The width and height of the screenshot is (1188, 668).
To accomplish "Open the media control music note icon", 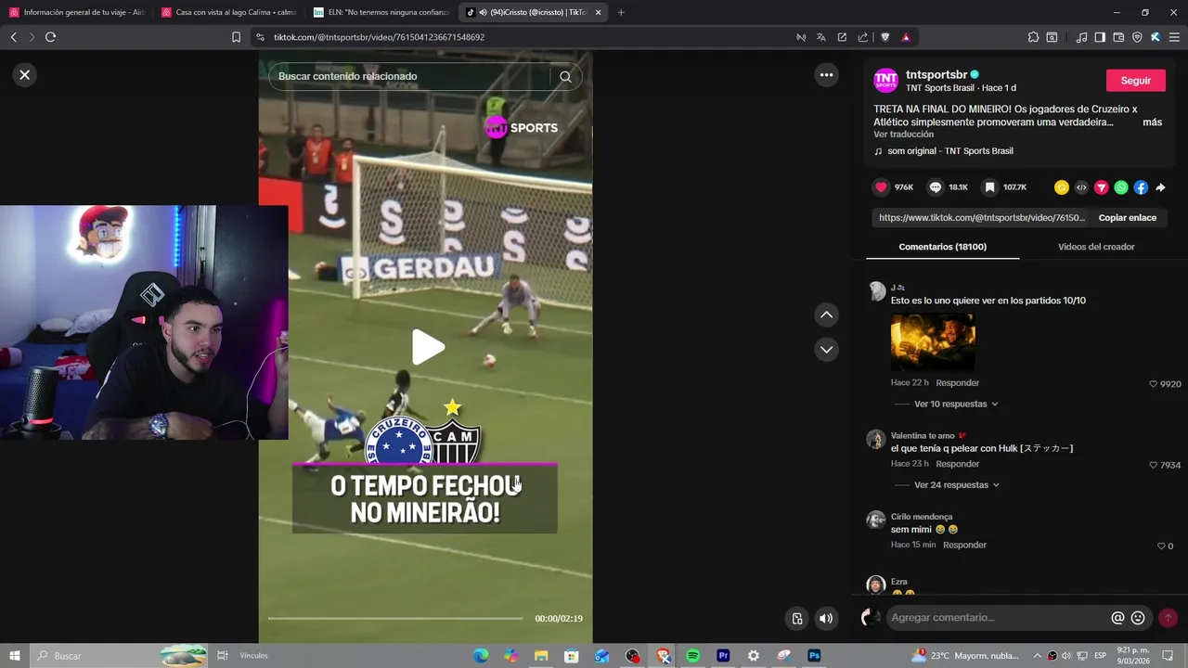I will tap(1081, 37).
